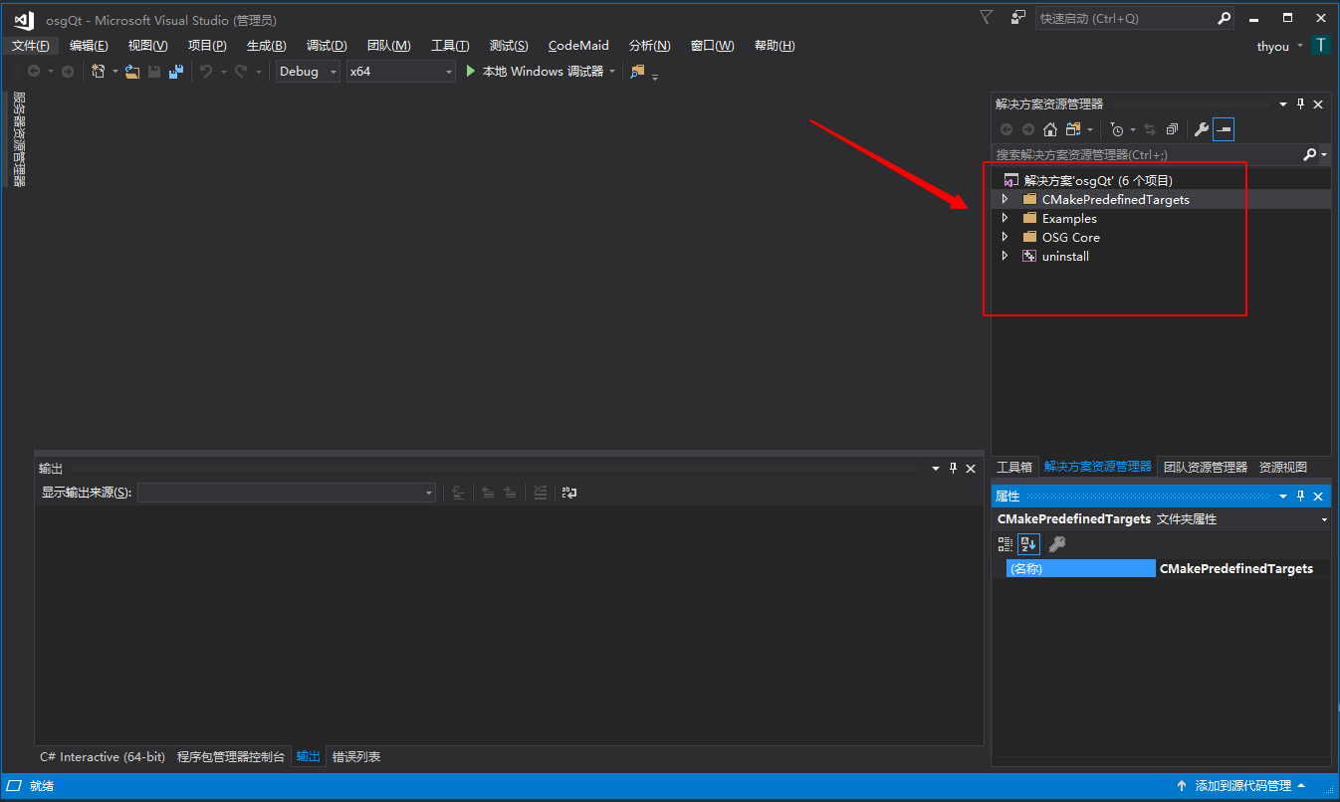Click Collapse All icon in Solution Explorer toolbar

click(x=1172, y=129)
